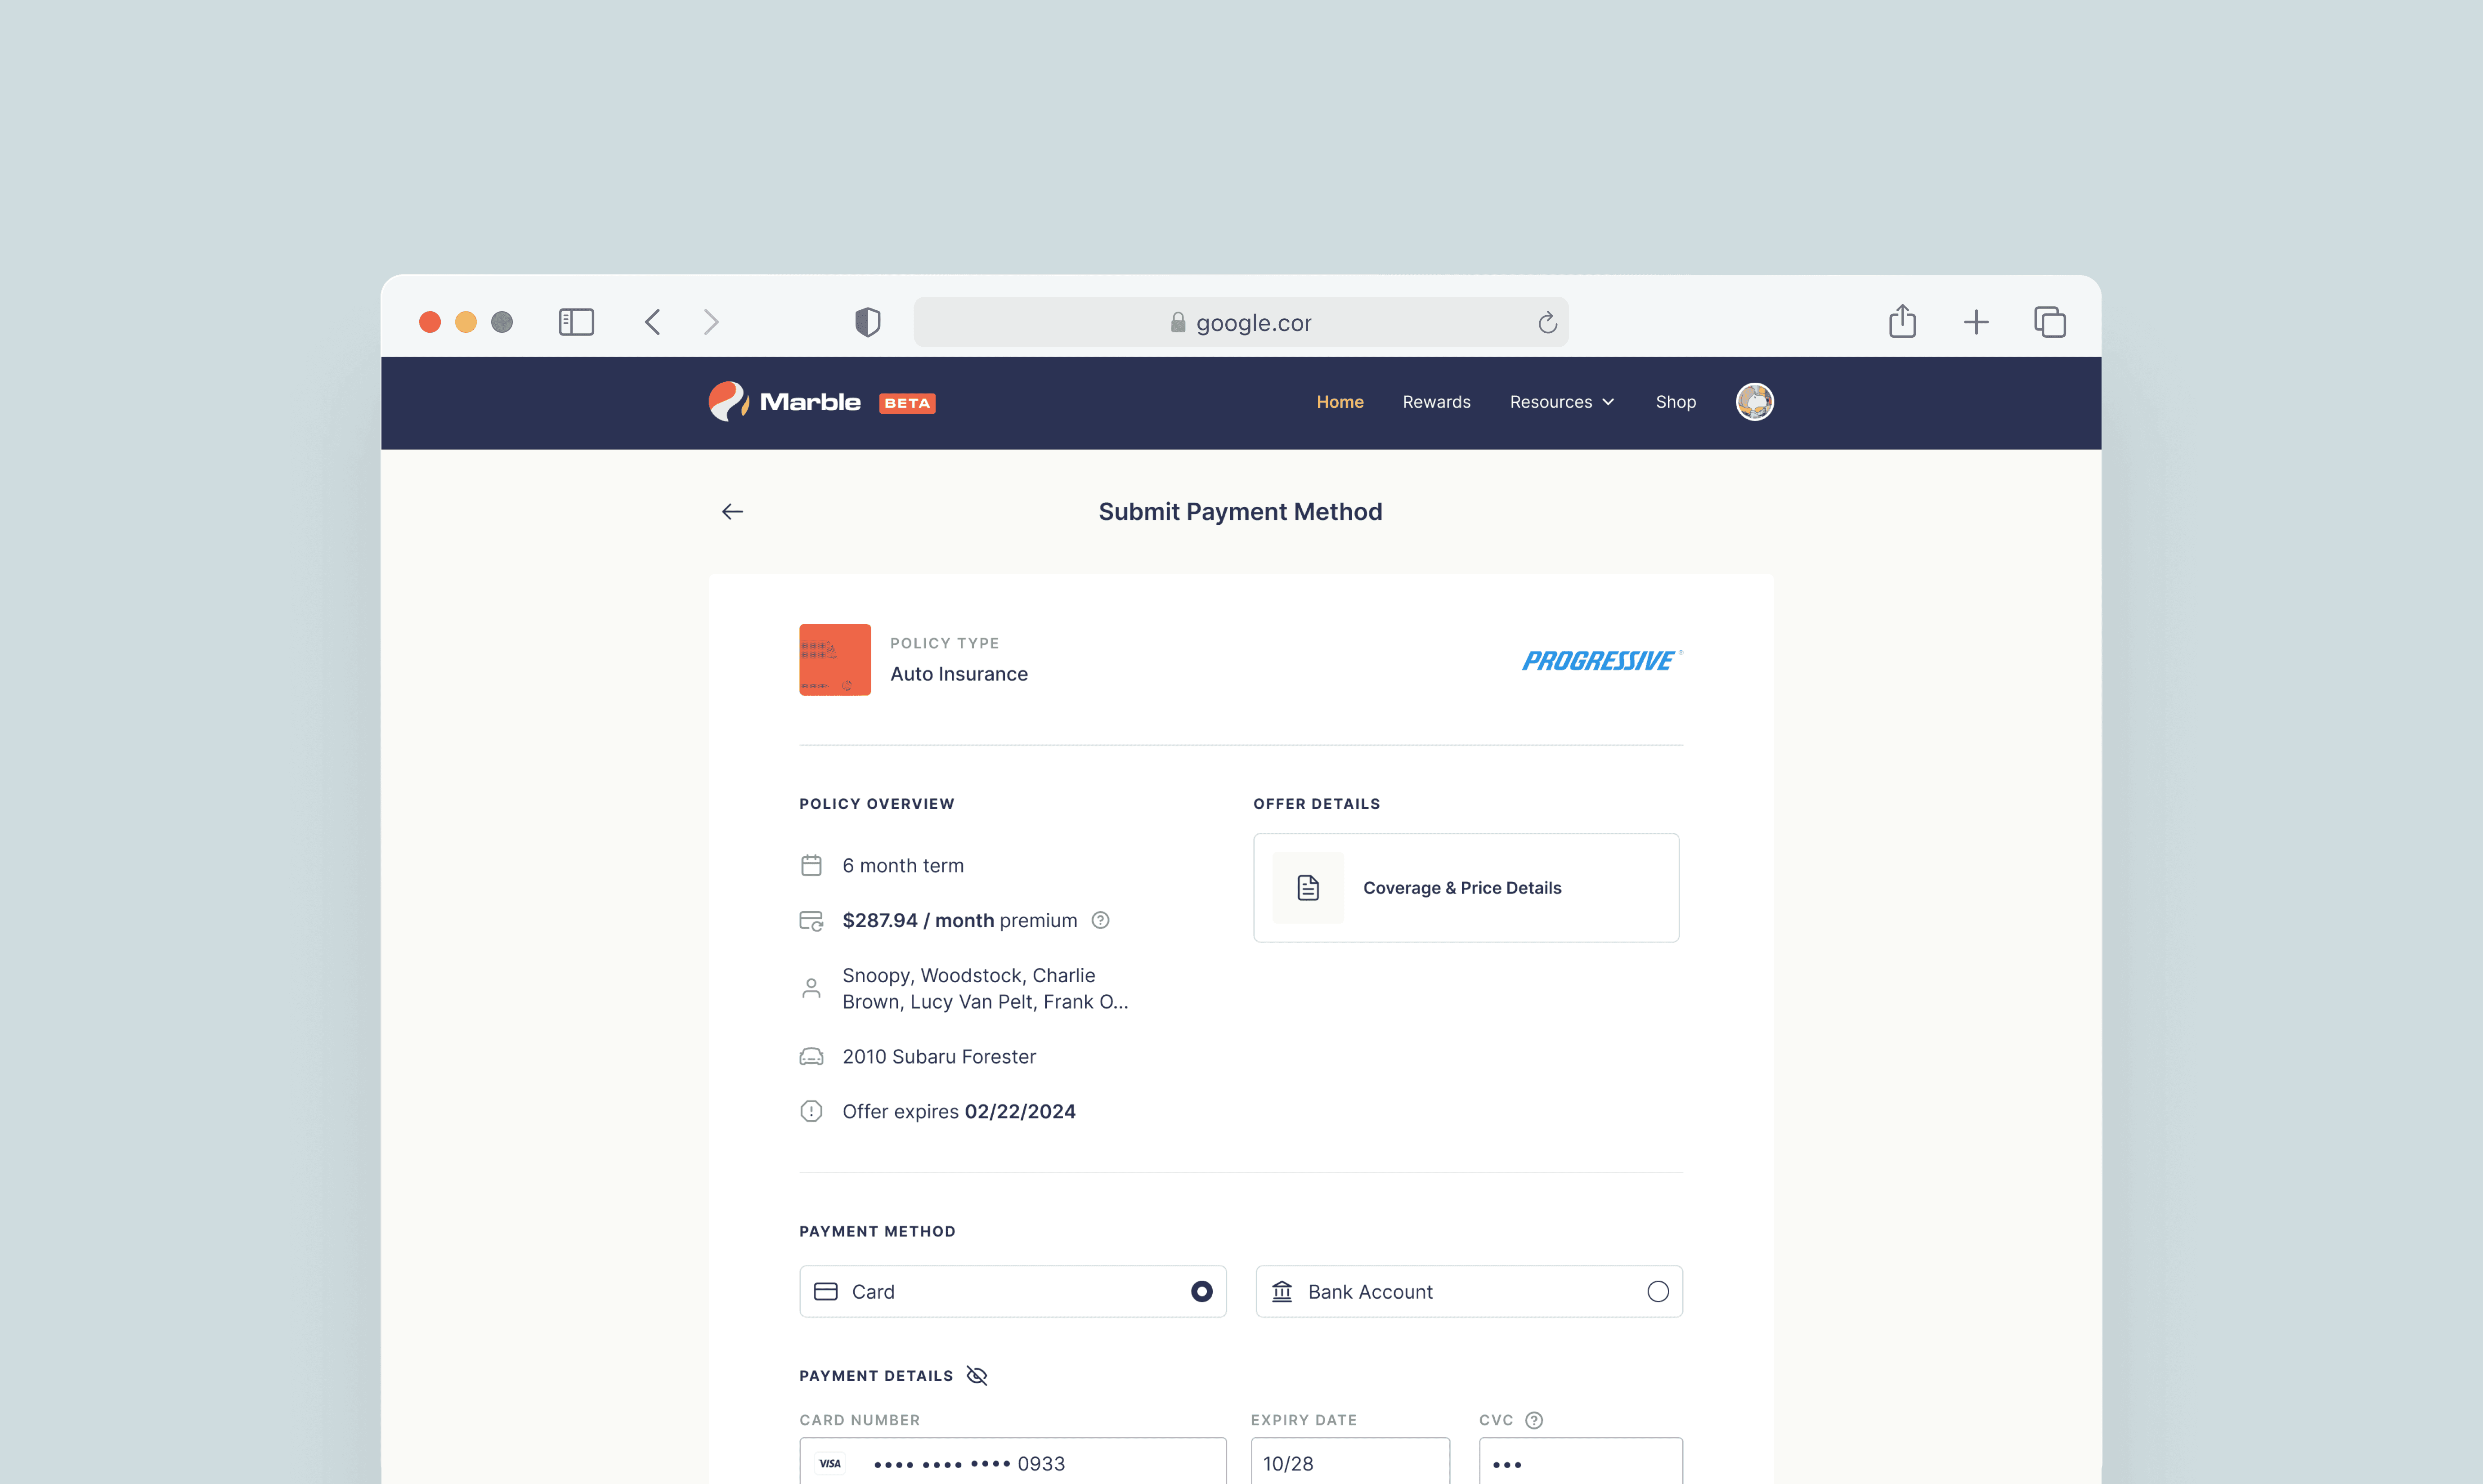Click the CVC help question mark icon
The height and width of the screenshot is (1484, 2483).
click(x=1534, y=1420)
